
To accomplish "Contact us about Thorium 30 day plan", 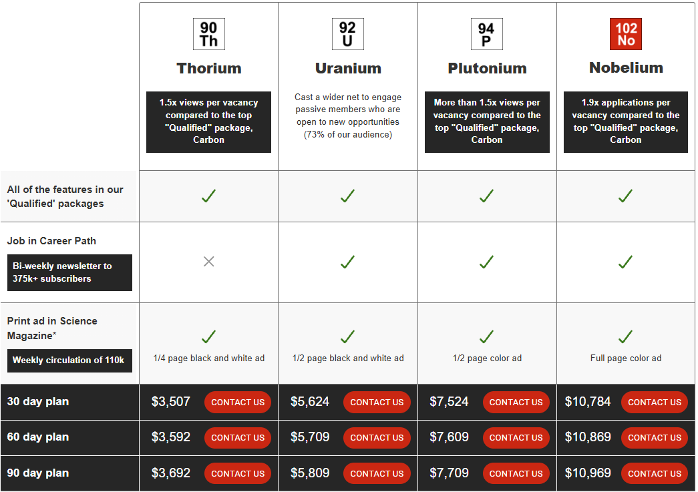I will [238, 402].
